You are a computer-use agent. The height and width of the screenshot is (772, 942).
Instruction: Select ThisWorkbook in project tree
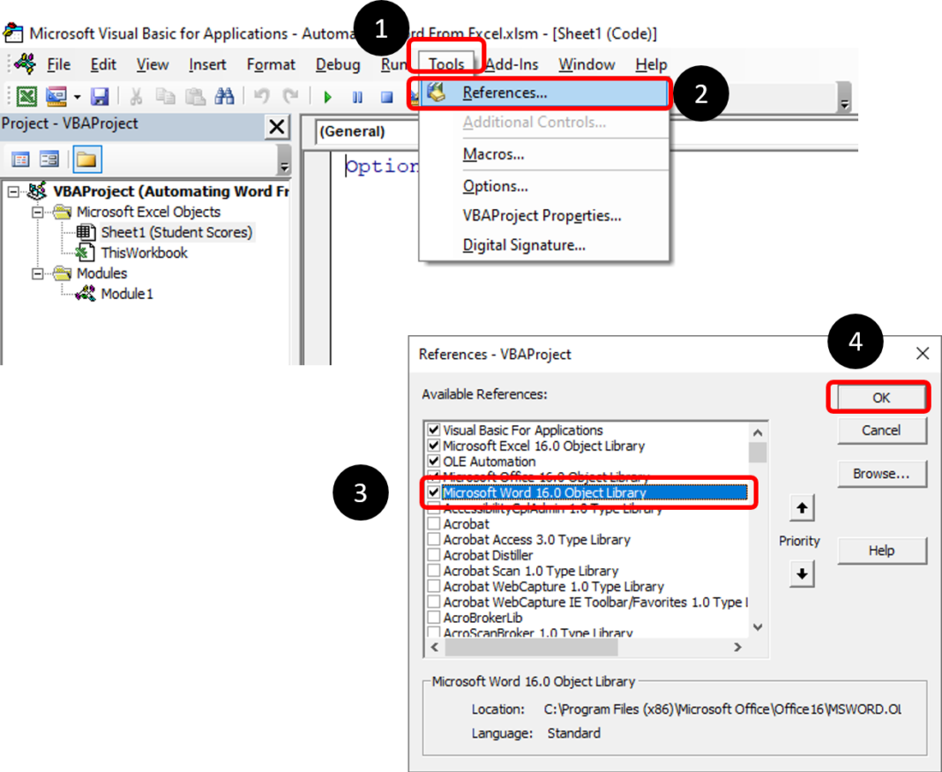tap(144, 253)
